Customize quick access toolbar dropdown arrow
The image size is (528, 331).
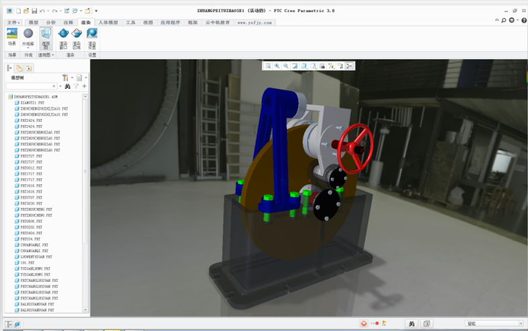point(96,11)
